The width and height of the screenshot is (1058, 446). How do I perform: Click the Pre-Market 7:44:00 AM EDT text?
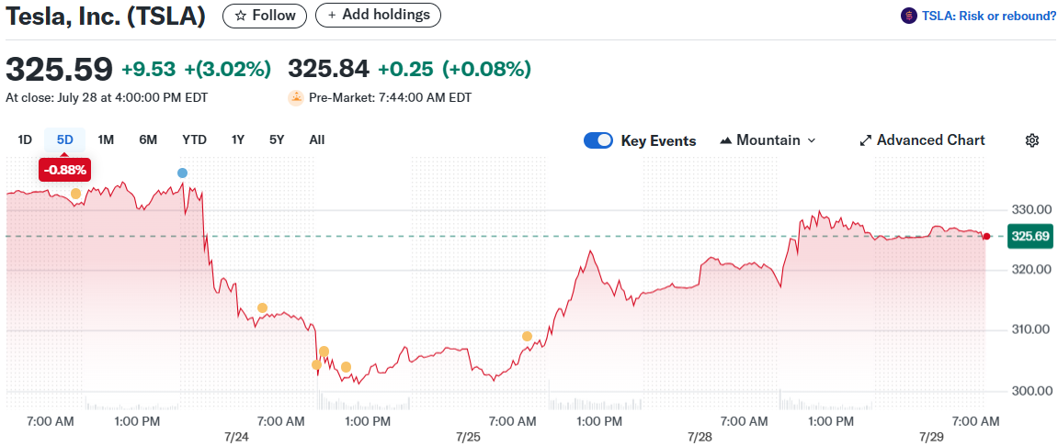tap(390, 97)
